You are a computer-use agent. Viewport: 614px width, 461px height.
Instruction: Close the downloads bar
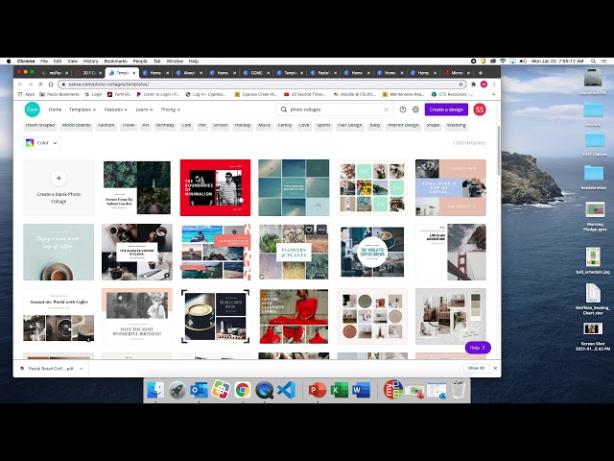495,369
